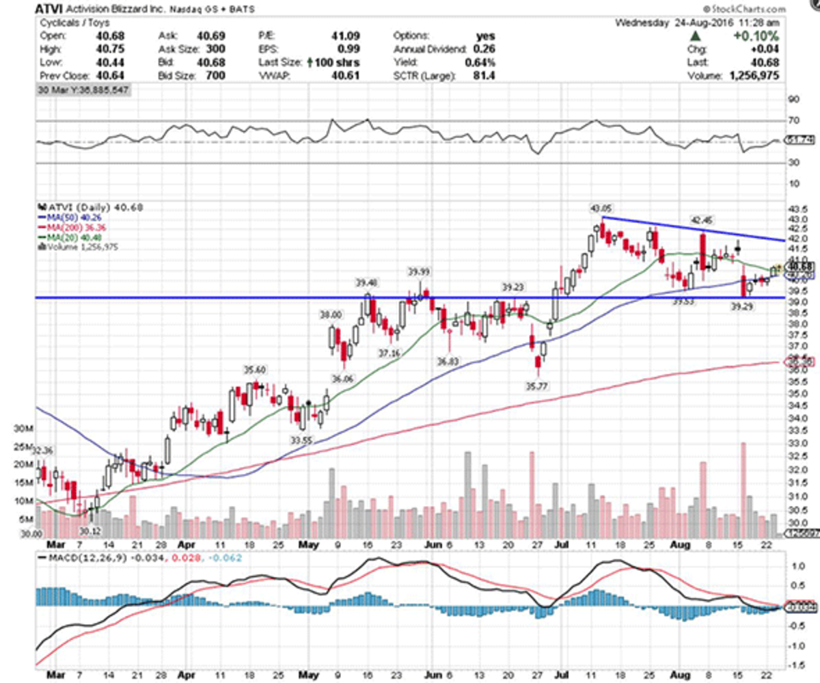This screenshot has width=820, height=683.
Task: Click the 39.48 price annotation
Action: click(x=366, y=282)
